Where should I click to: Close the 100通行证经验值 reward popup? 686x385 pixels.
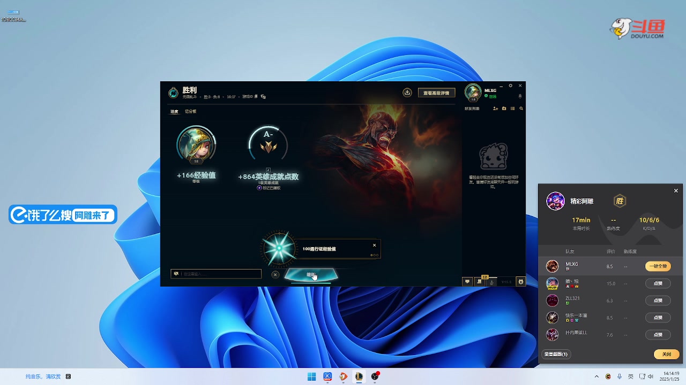click(374, 245)
